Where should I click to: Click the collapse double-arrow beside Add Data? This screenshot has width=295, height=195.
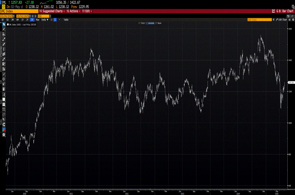point(274,20)
